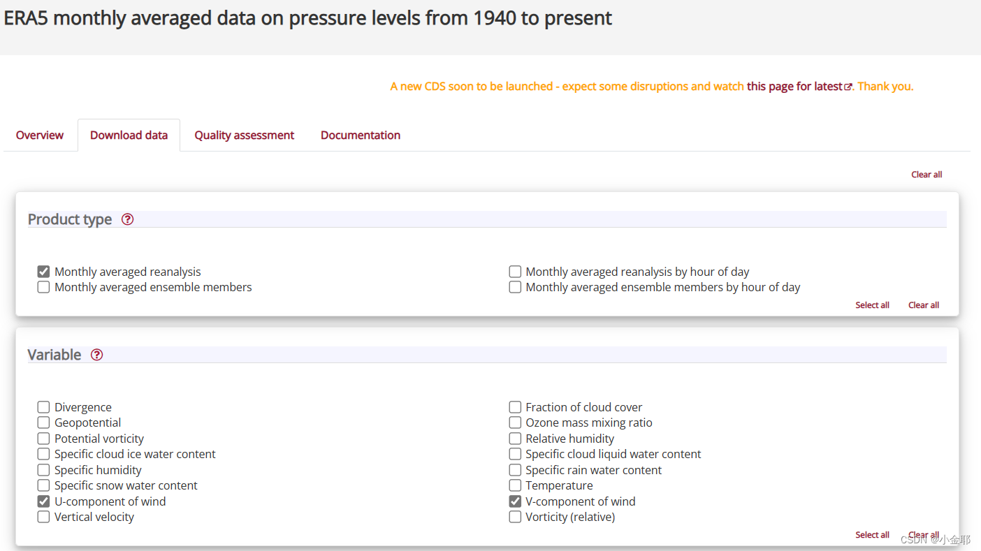Deselect V-component of wind
The height and width of the screenshot is (551, 981).
tap(515, 501)
